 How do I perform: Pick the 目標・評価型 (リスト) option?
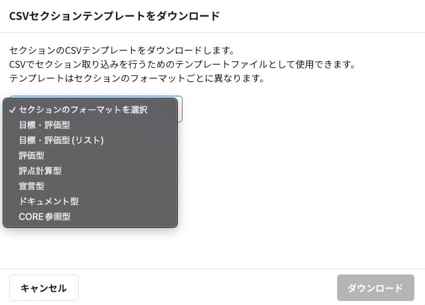click(x=61, y=140)
